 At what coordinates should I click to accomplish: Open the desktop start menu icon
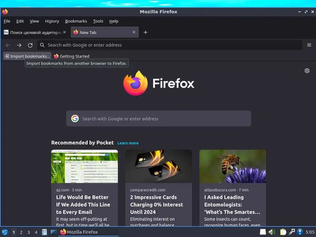pyautogui.click(x=5, y=232)
